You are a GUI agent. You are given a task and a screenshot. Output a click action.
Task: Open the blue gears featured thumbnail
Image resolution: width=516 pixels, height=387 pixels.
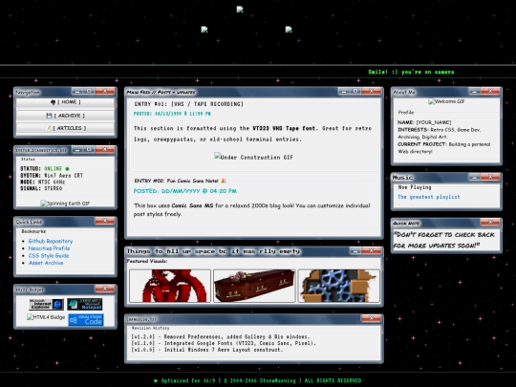[x=338, y=286]
